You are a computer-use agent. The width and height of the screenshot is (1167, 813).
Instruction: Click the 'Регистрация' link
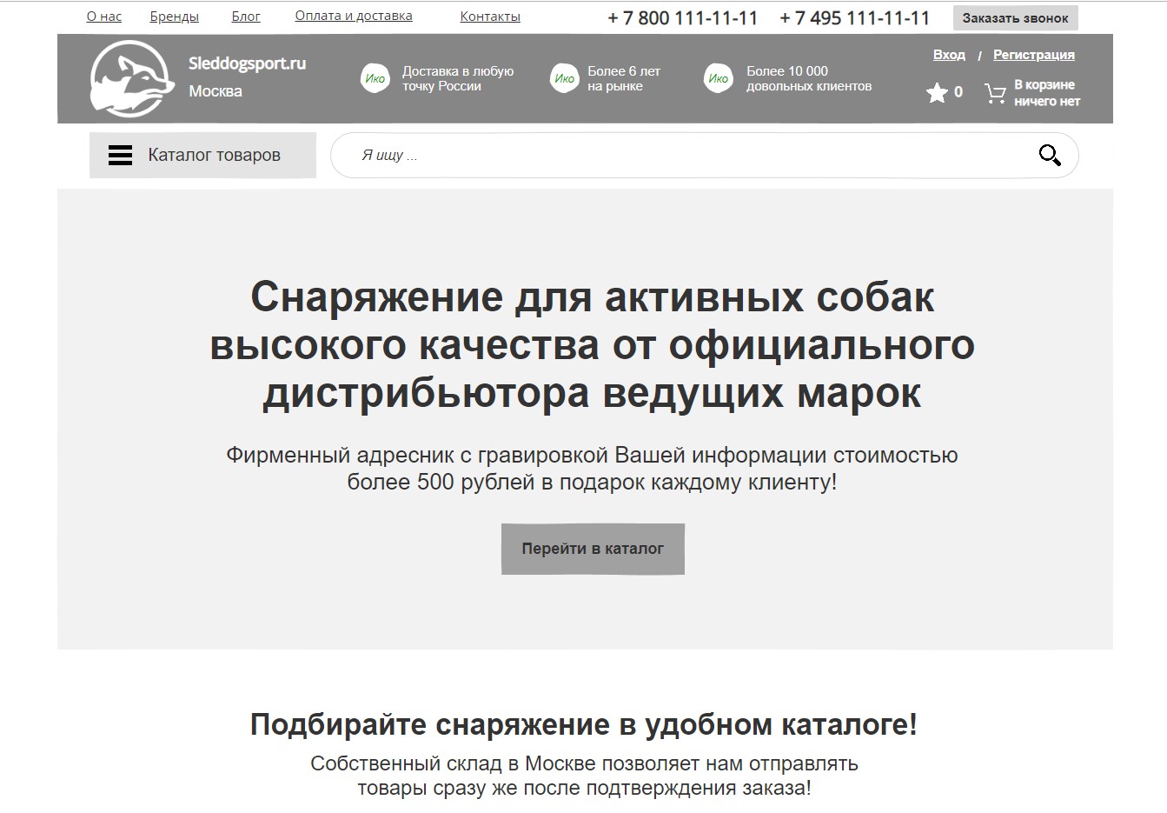pyautogui.click(x=1034, y=55)
